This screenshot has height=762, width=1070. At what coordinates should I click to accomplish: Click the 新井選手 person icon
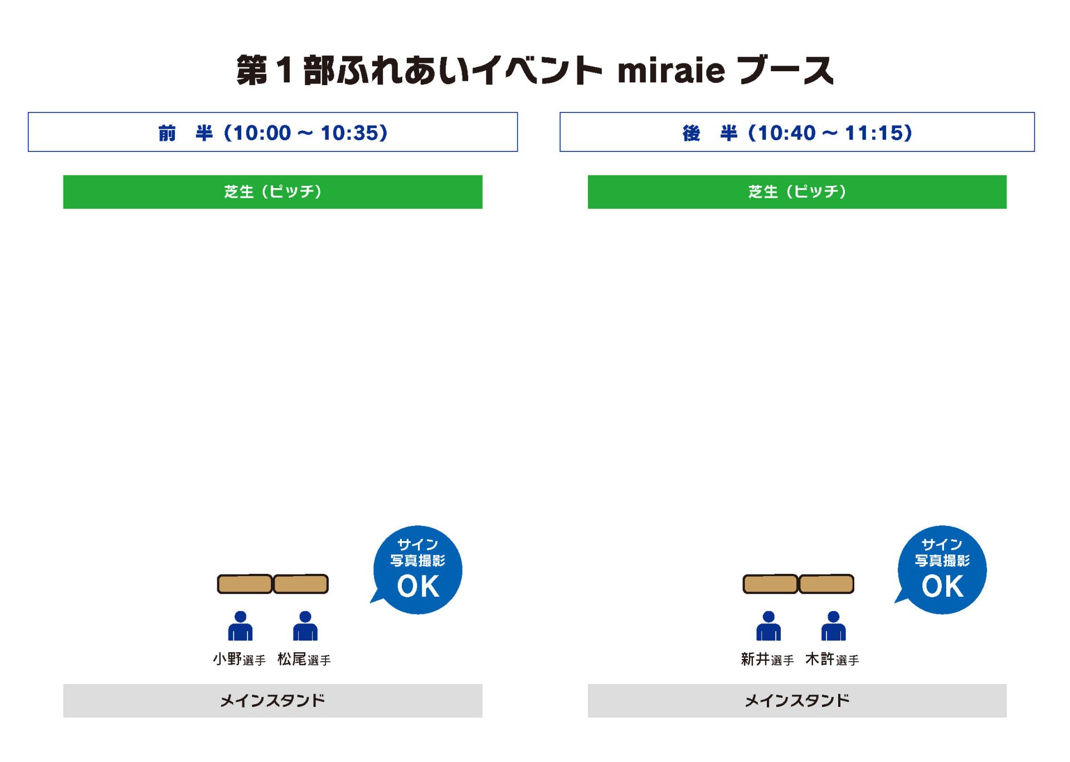point(769,626)
